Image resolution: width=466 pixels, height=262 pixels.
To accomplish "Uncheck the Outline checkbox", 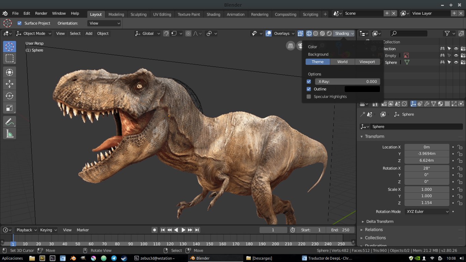I will (309, 89).
